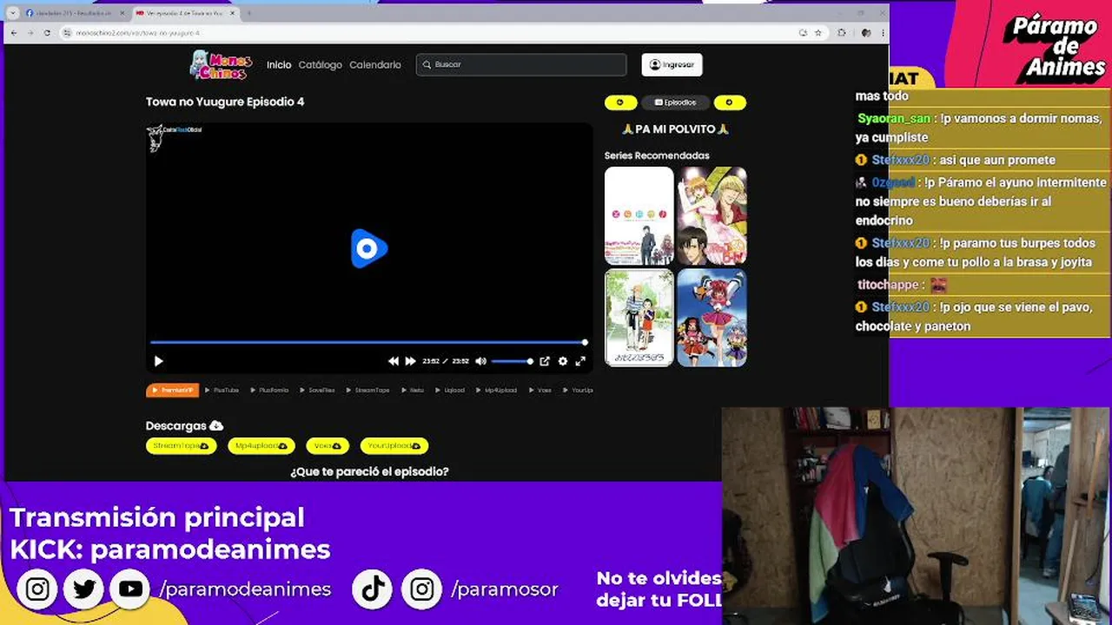The width and height of the screenshot is (1112, 625).
Task: Mute the video with the speaker icon
Action: click(480, 361)
